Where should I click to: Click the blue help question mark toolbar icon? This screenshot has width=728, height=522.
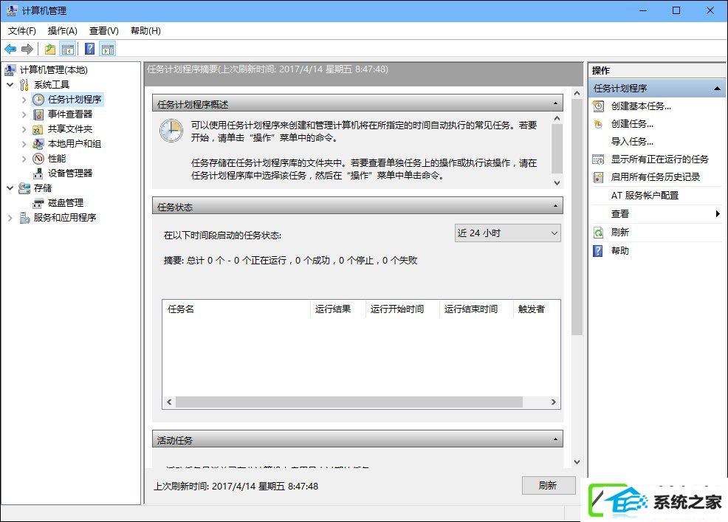tap(89, 49)
